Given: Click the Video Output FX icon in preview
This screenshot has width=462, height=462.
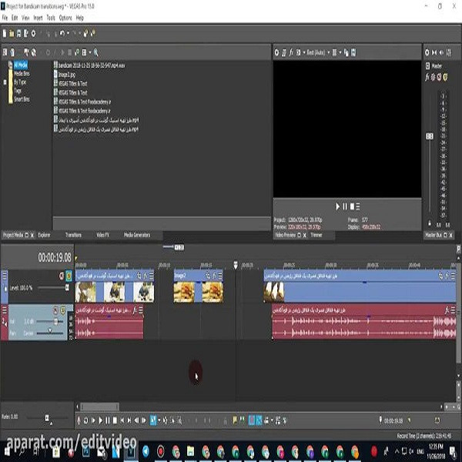Looking at the screenshot, I should point(291,52).
